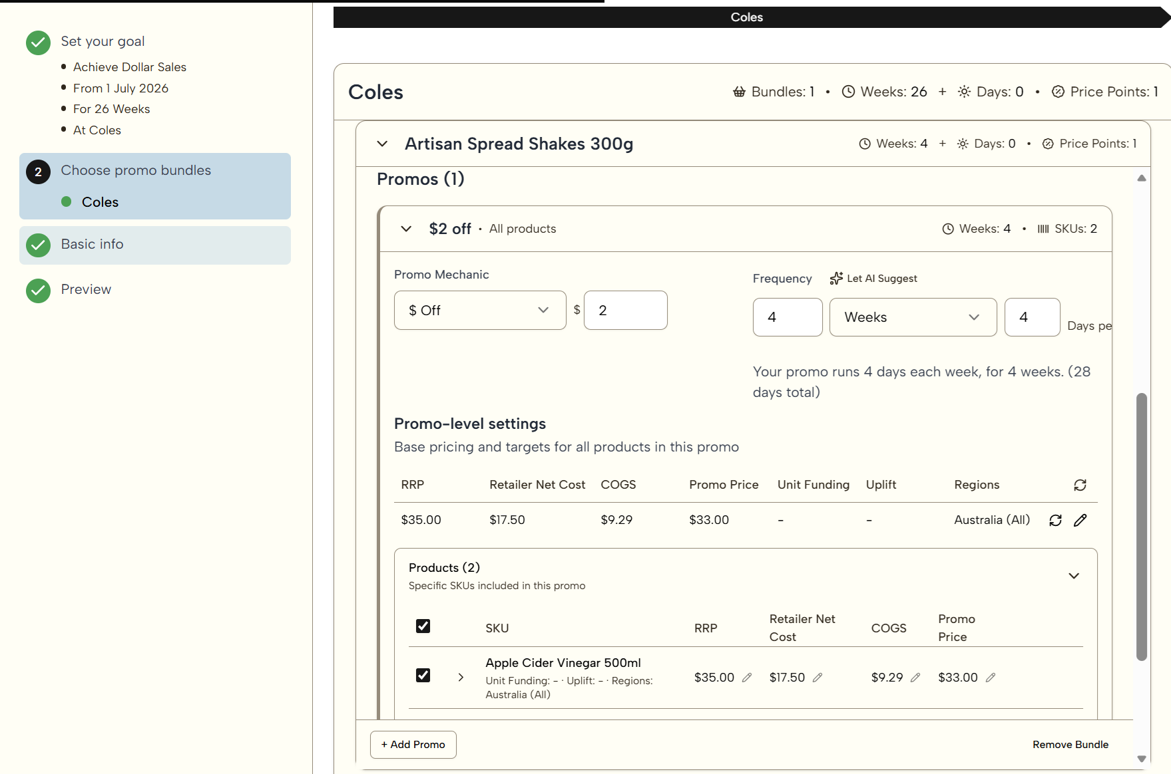Click the Bundles basket icon in Coles header
1171x774 pixels.
click(x=739, y=92)
